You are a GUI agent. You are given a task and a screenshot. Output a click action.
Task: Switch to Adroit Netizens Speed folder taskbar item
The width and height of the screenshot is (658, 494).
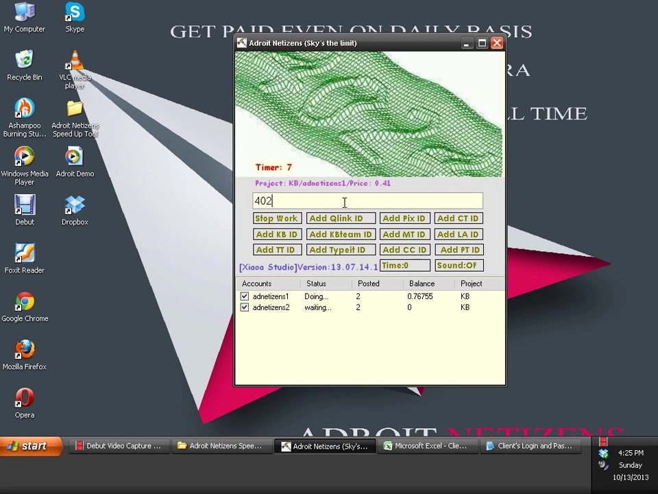pyautogui.click(x=221, y=446)
